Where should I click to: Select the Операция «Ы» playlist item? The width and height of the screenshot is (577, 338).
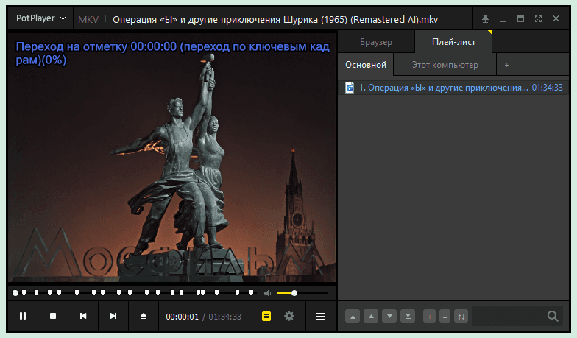(x=443, y=88)
